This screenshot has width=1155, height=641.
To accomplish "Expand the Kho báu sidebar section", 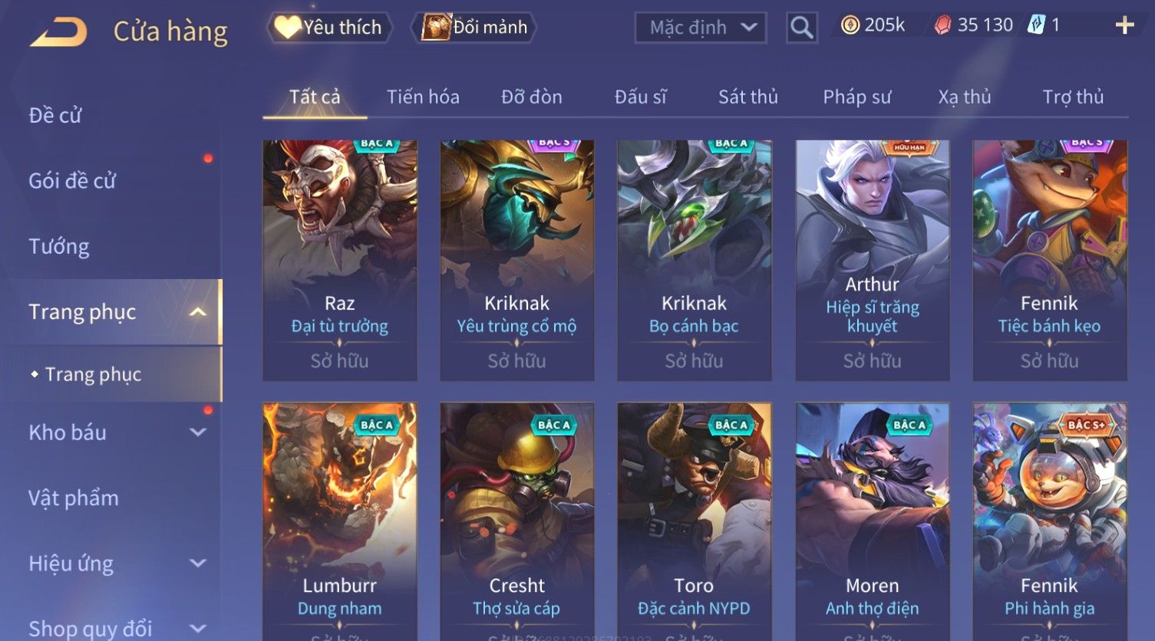I will tap(198, 432).
